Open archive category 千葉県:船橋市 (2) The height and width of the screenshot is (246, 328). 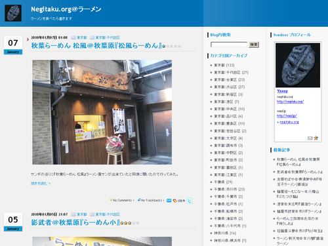(228, 211)
